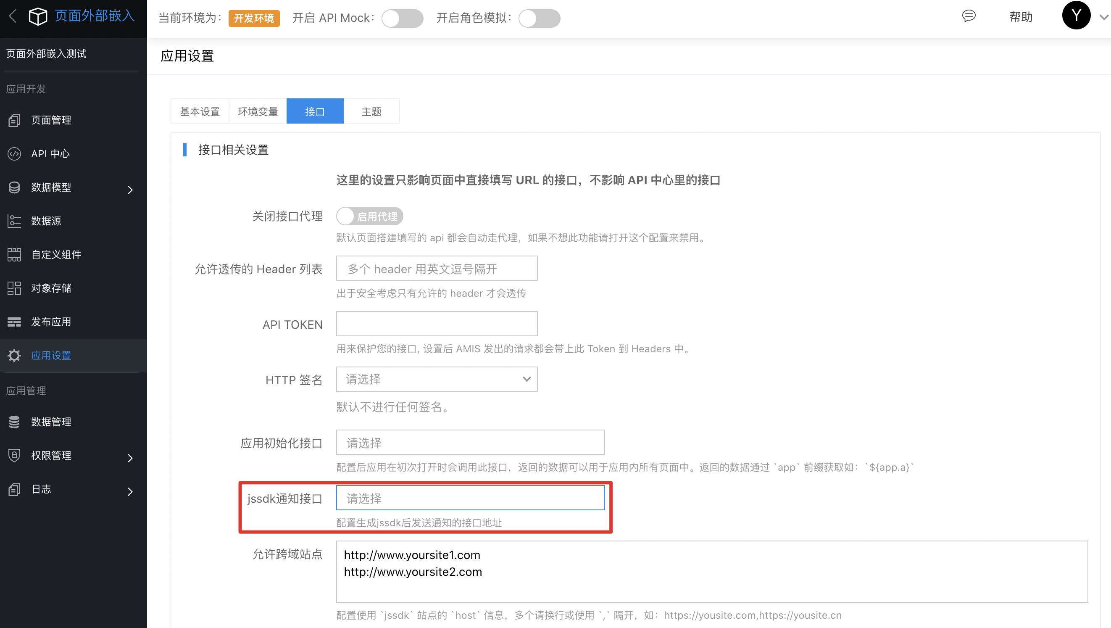Open 自定义组件 in the sidebar

pyautogui.click(x=56, y=255)
